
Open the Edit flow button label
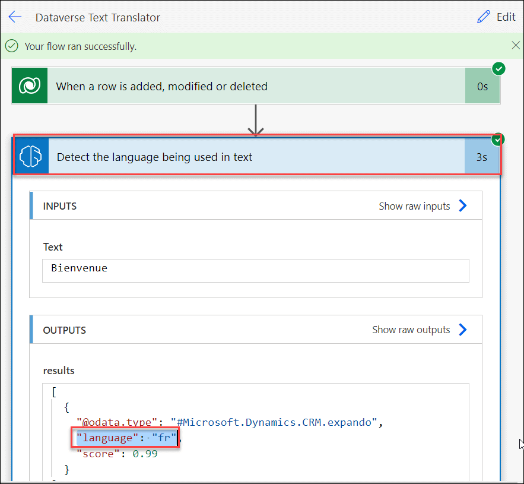coord(506,17)
